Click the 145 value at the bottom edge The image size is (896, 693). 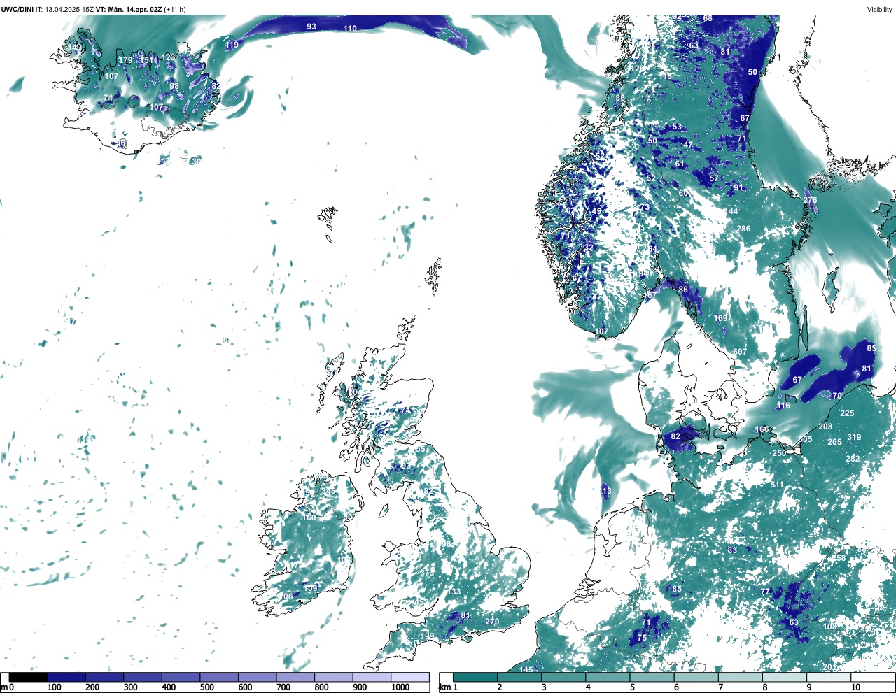pos(526,670)
